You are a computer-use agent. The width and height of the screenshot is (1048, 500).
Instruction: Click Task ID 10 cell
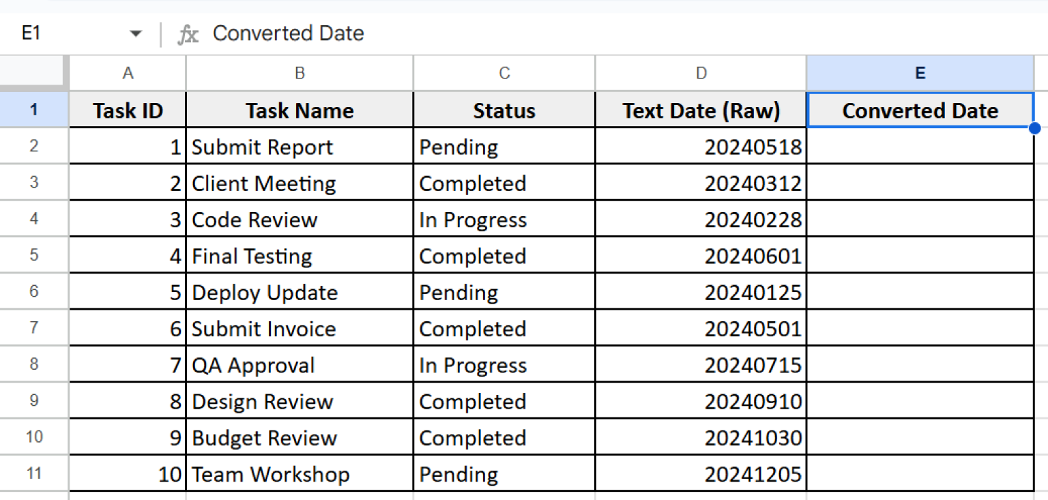coord(128,473)
